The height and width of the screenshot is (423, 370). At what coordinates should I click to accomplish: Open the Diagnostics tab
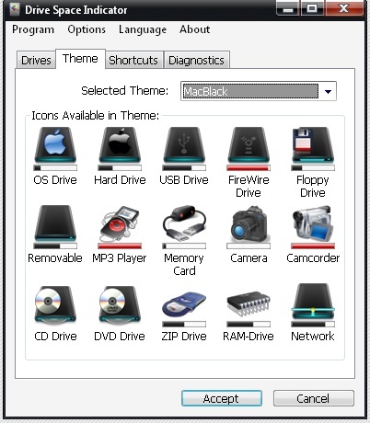pos(197,60)
